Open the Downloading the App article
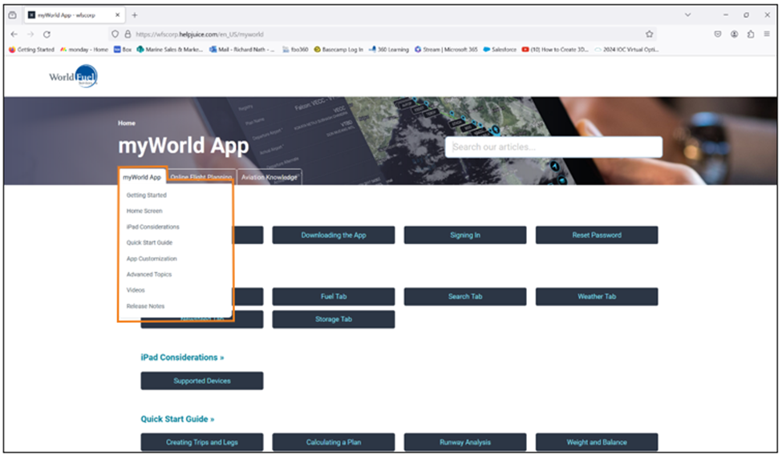Viewport: 782px width, 456px height. [334, 236]
